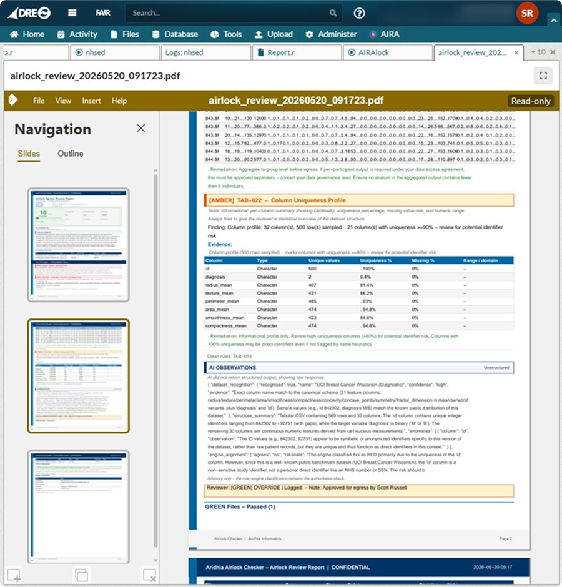Open the Tools menu
Viewport: 562px width, 587px height.
click(x=226, y=34)
